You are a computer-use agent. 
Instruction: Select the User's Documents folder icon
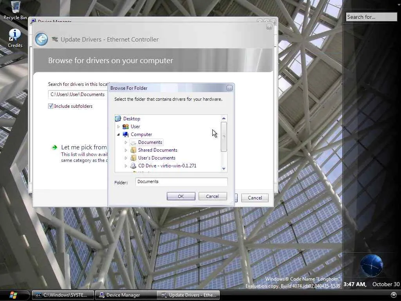coord(133,158)
